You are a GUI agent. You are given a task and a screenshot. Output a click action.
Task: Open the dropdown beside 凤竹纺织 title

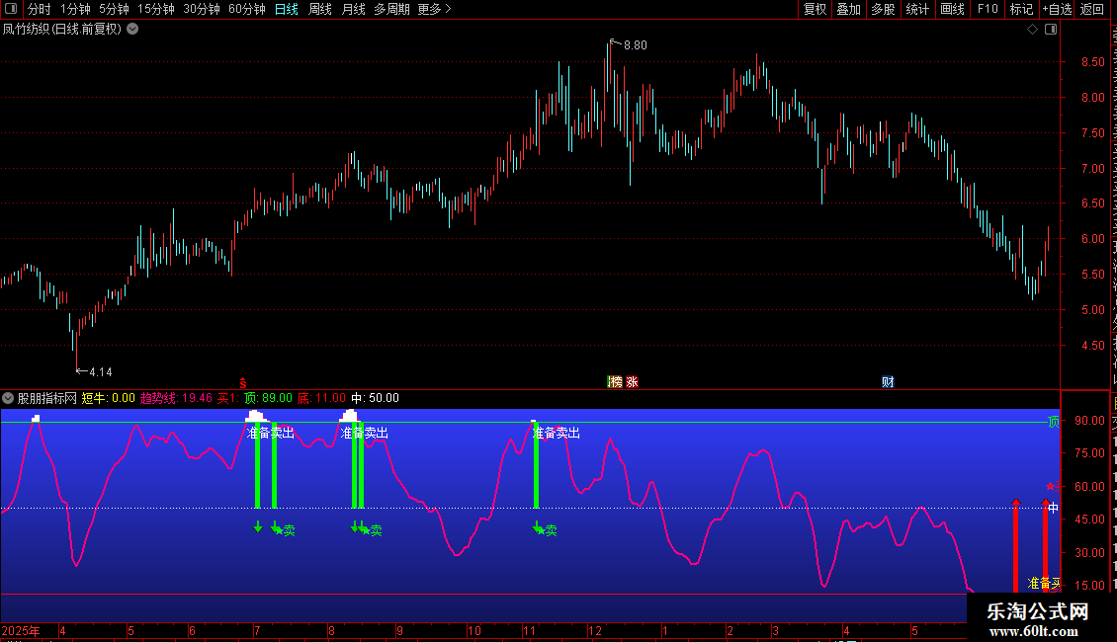[132, 30]
